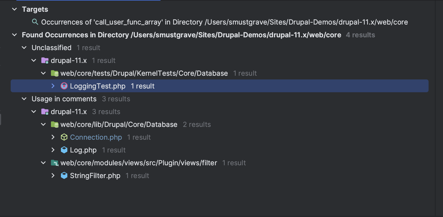Click the Log.php class icon

[x=64, y=150]
